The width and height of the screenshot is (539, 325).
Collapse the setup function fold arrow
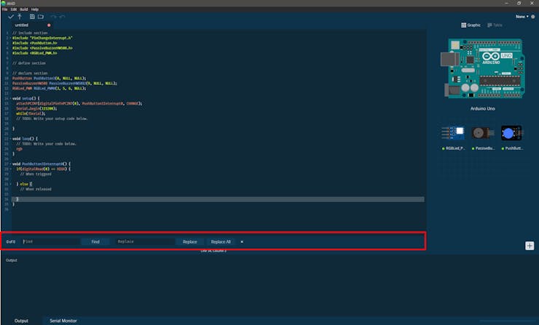coord(11,98)
